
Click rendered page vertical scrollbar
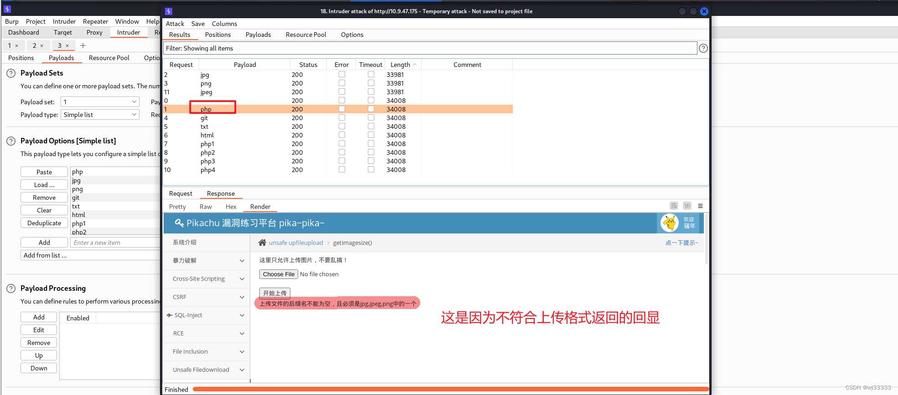point(707,239)
